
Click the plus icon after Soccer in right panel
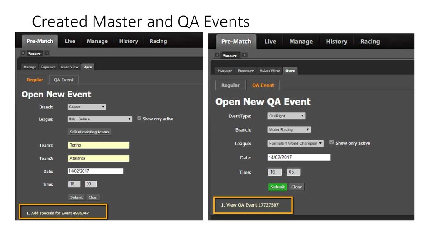[244, 55]
